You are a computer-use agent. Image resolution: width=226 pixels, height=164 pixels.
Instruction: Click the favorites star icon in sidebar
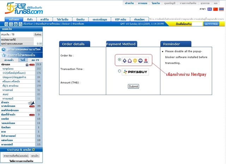point(4,55)
